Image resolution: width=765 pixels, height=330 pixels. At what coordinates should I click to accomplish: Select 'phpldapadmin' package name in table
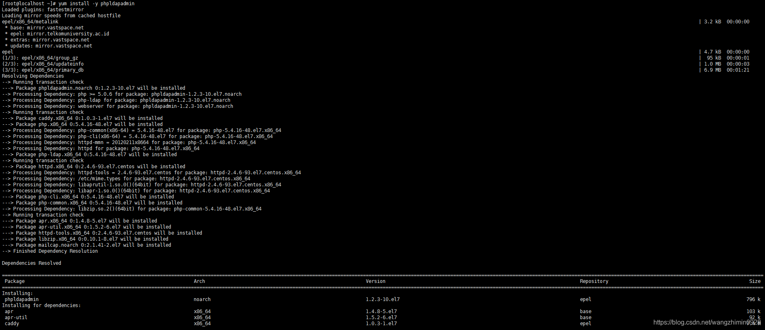pos(22,299)
